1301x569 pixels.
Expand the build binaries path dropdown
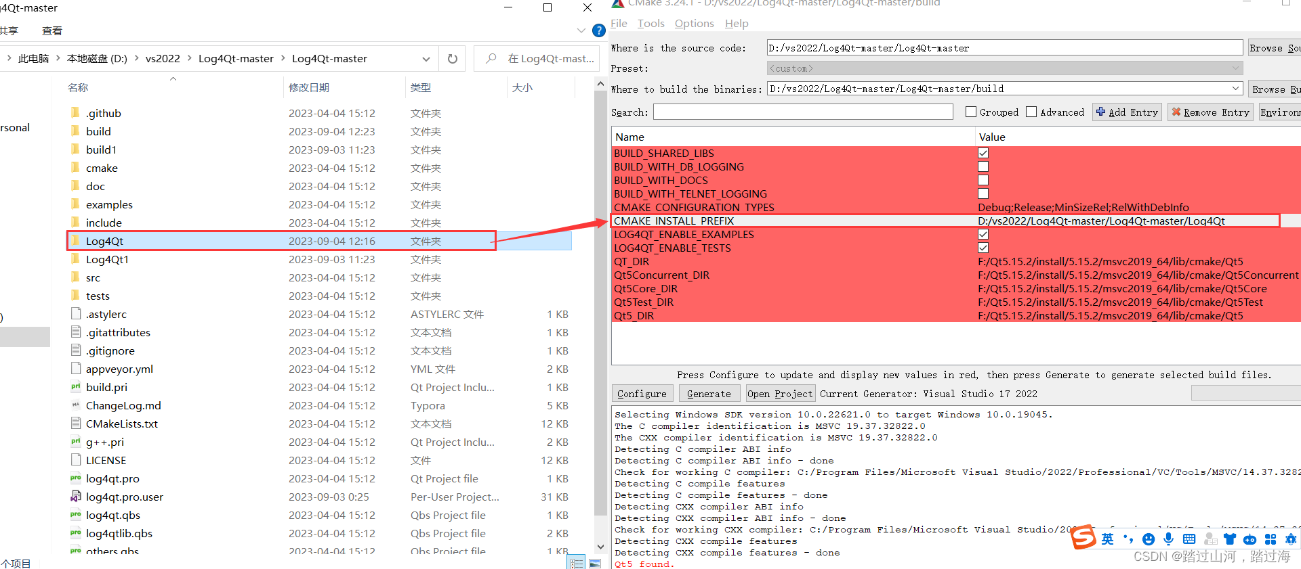coord(1236,89)
